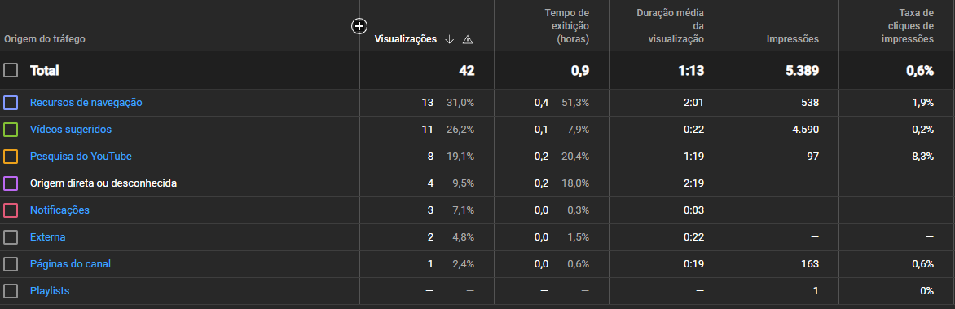Tick the Total row checkbox
Image resolution: width=955 pixels, height=309 pixels.
pos(11,70)
